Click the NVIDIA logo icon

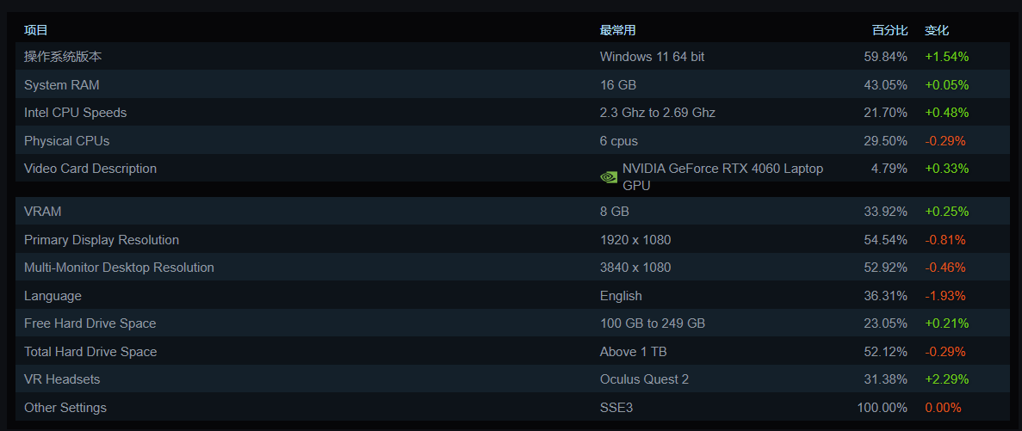tap(609, 177)
